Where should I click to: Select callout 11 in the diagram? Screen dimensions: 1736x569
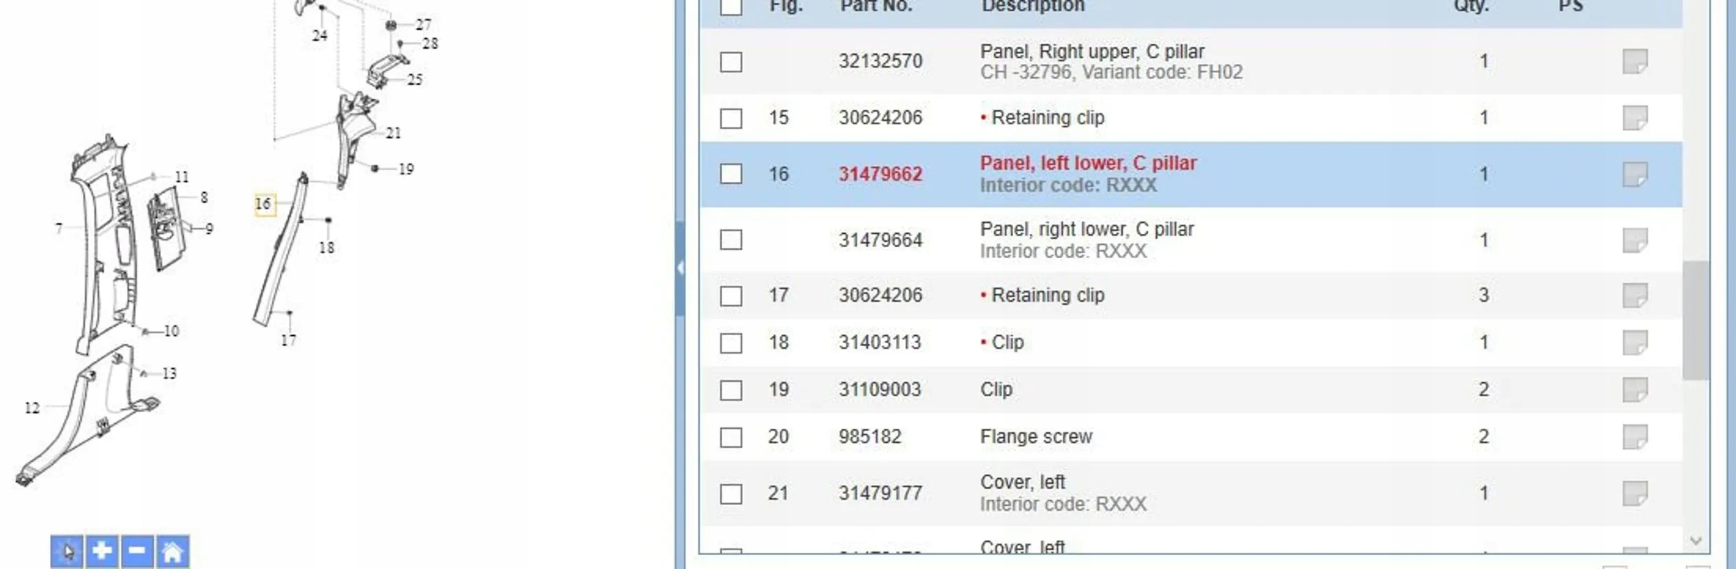pos(182,177)
